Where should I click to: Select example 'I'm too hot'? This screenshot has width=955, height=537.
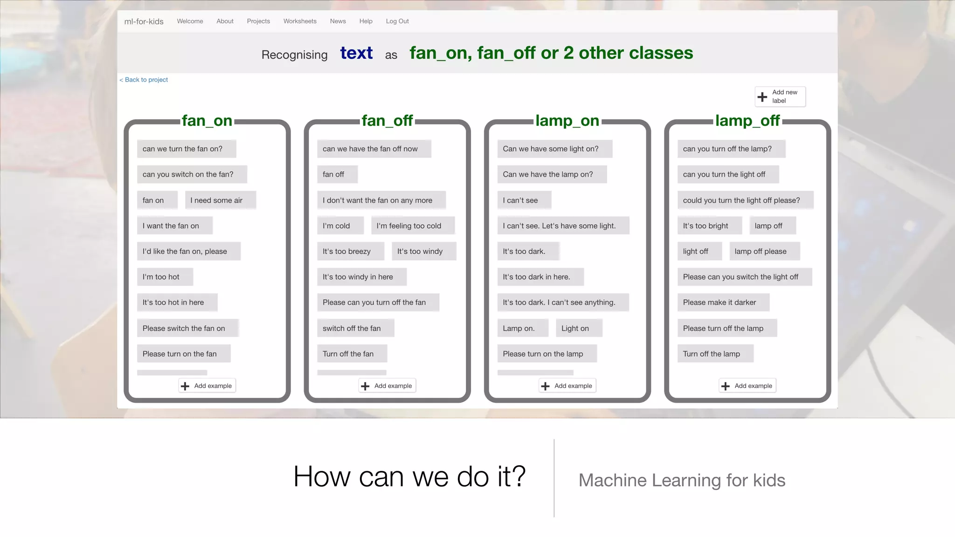(x=165, y=277)
